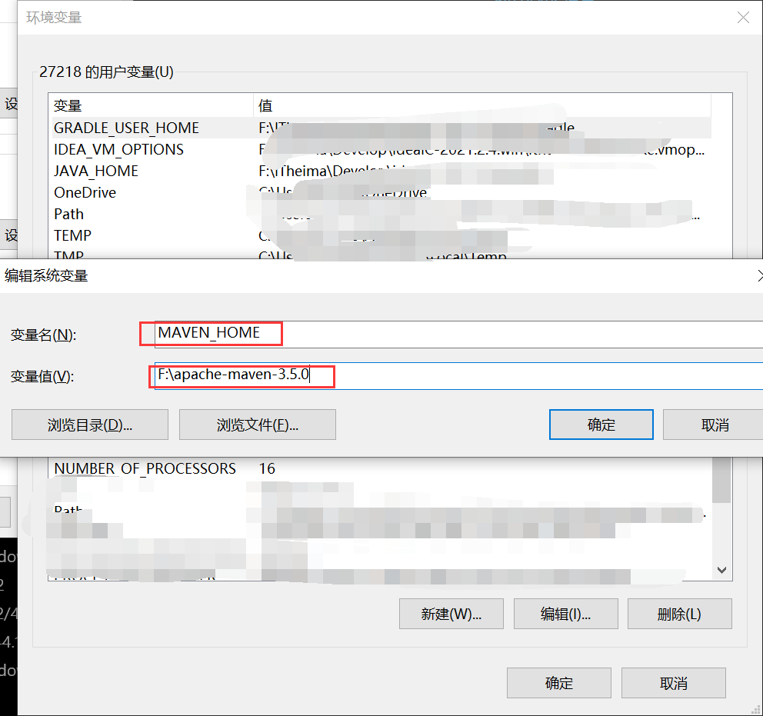Select the Path row in user variables
This screenshot has height=716, width=763.
pyautogui.click(x=381, y=214)
